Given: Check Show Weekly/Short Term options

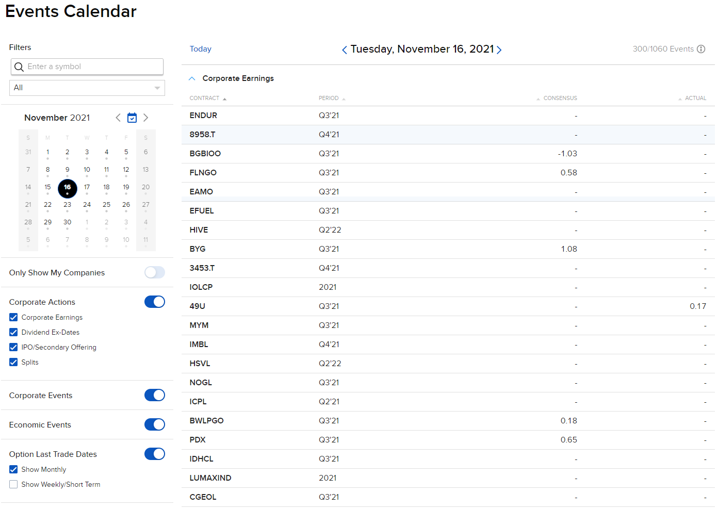Looking at the screenshot, I should pyautogui.click(x=13, y=484).
